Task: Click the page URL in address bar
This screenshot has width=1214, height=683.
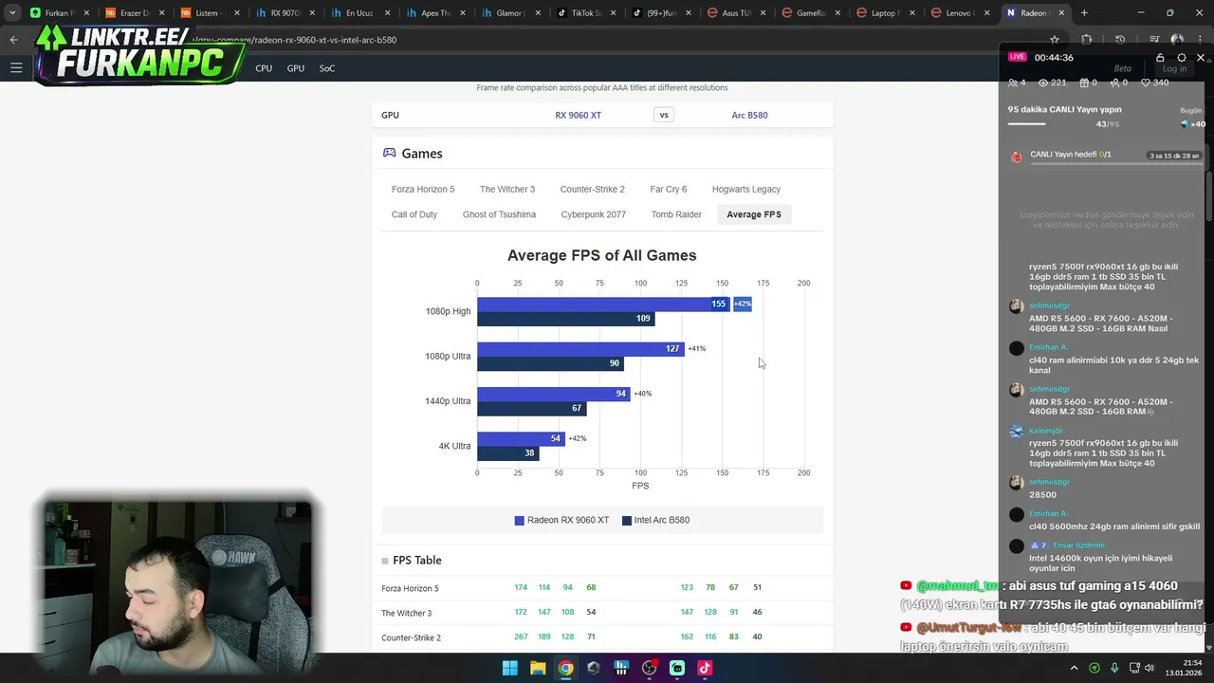Action: point(293,40)
